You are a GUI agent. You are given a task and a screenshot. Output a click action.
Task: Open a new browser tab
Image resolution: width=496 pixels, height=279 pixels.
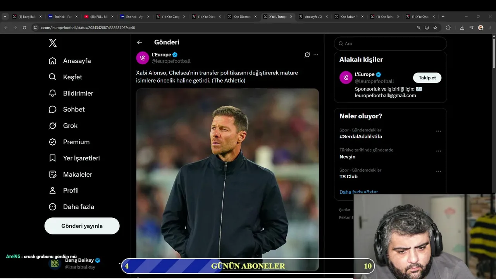click(x=443, y=17)
